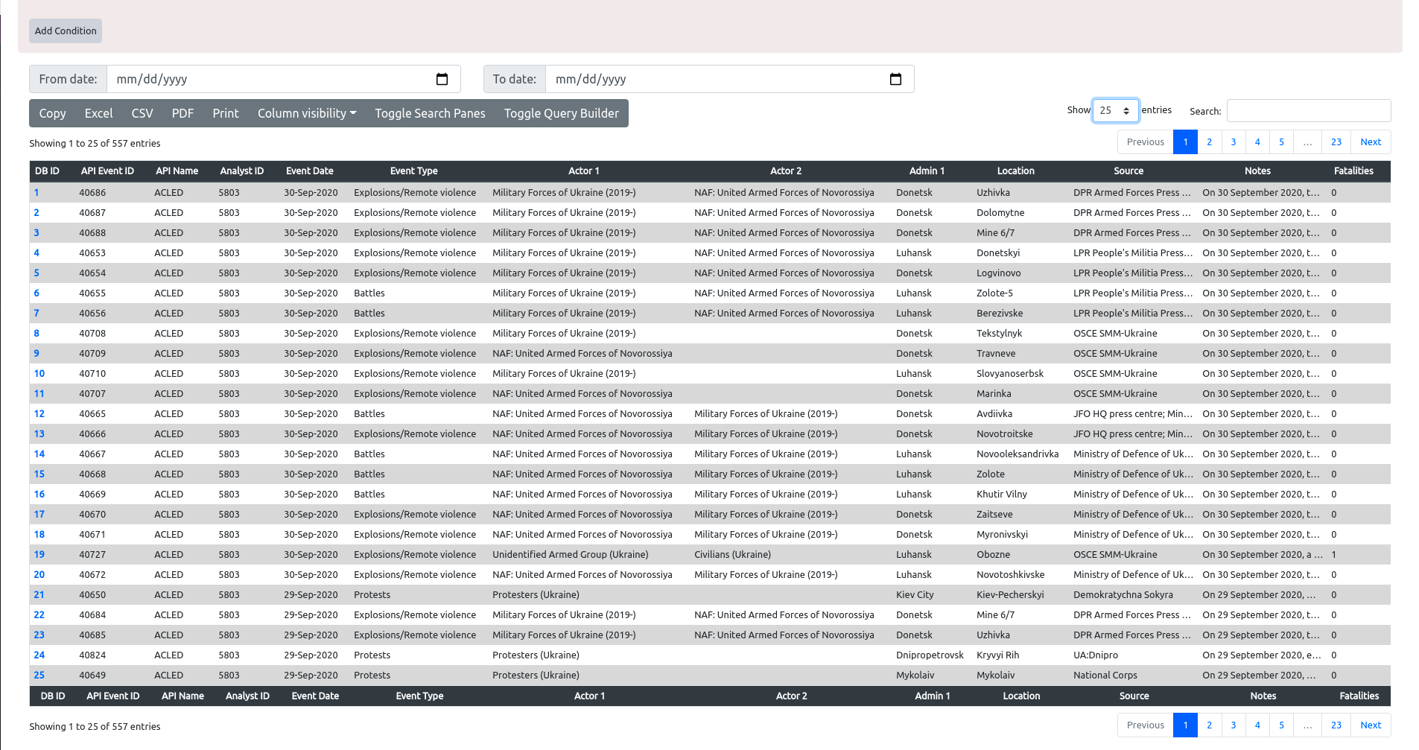Click location cell 'Uzhivka' in row 1
Screen dimensions: 1419x750
click(x=994, y=192)
